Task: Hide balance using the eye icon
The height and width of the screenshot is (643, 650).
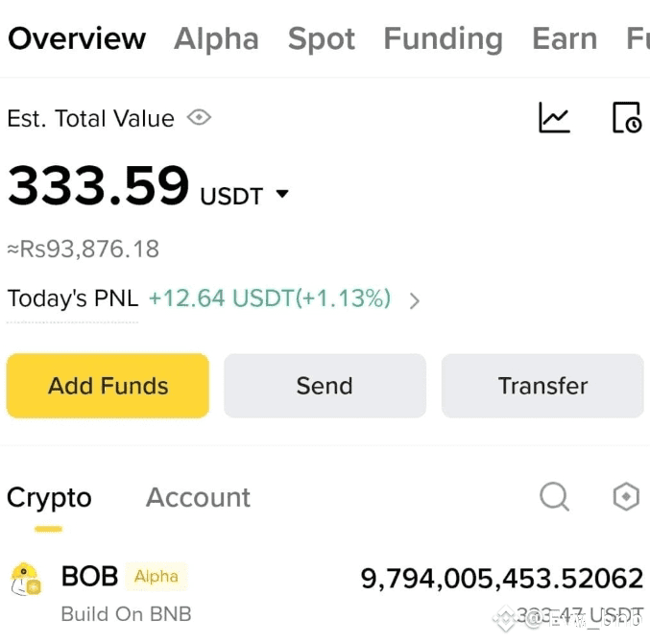Action: (x=199, y=118)
